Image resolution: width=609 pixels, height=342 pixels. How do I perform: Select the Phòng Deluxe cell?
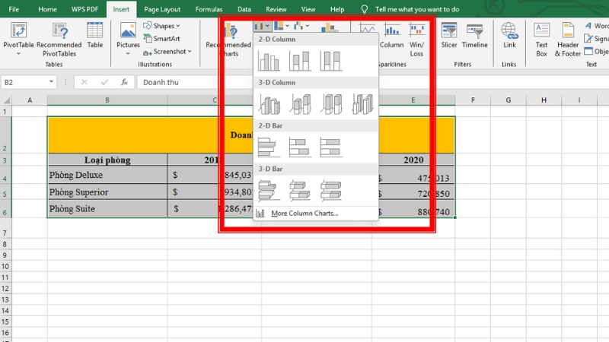tap(107, 176)
